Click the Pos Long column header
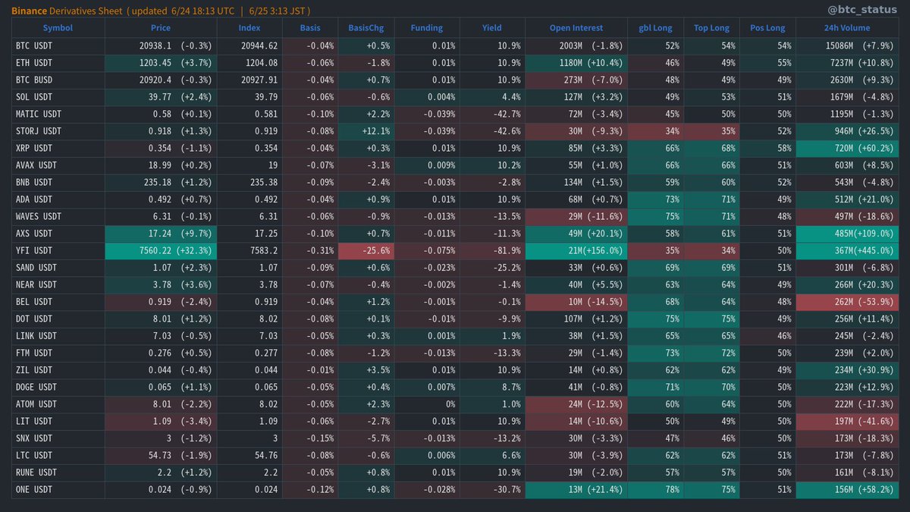This screenshot has width=910, height=512. point(767,28)
